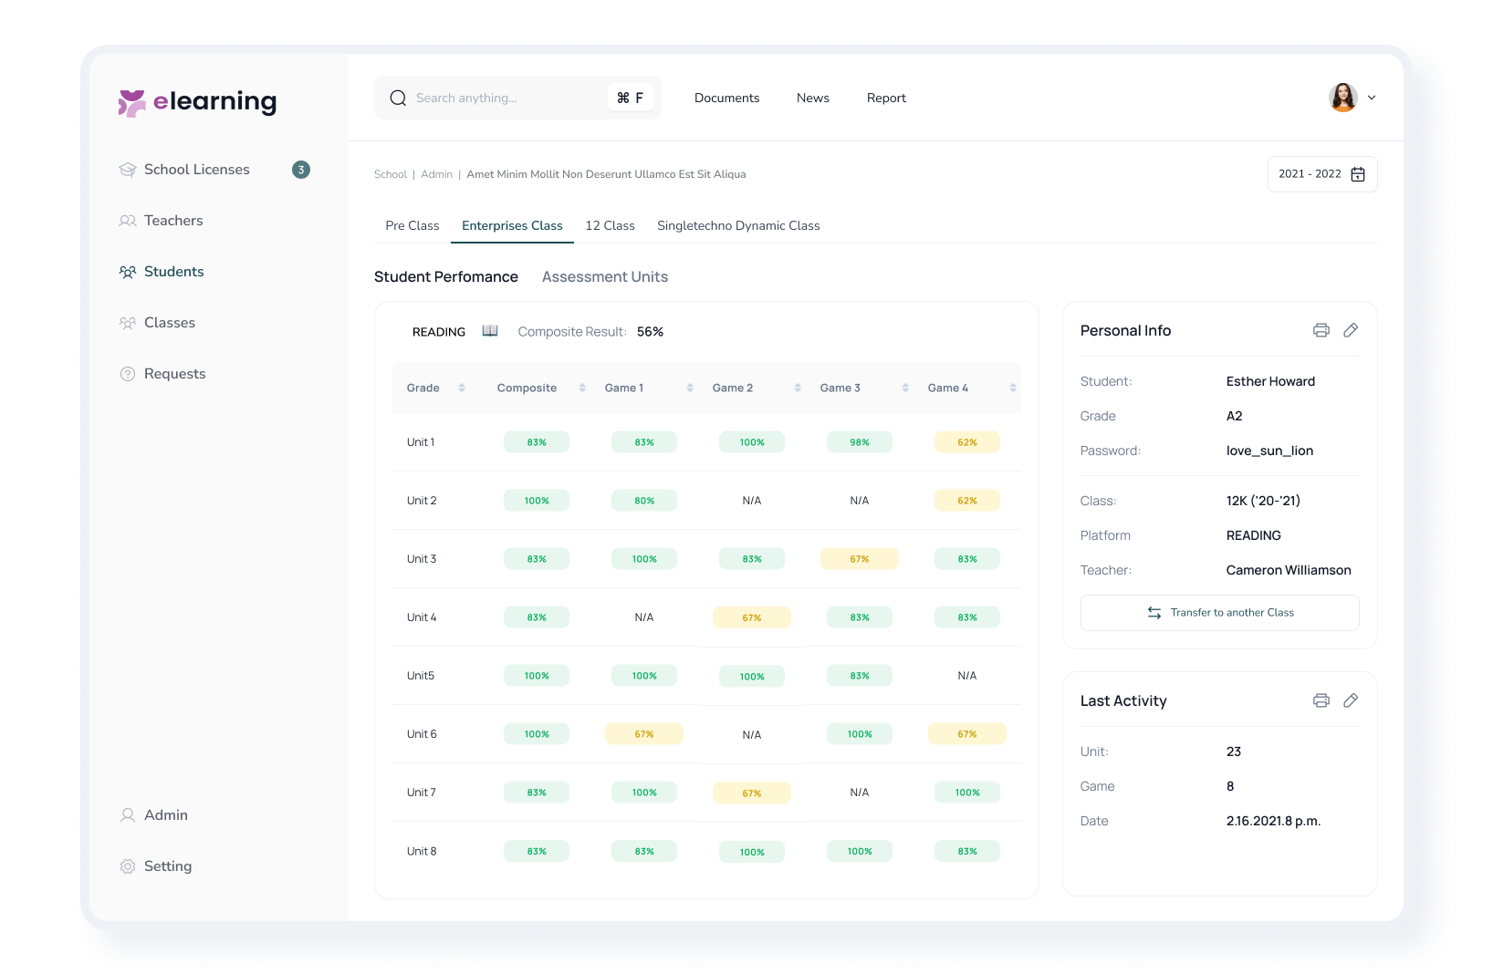Viewport: 1493px width, 974px height.
Task: Sort table by Grade column
Action: point(462,388)
